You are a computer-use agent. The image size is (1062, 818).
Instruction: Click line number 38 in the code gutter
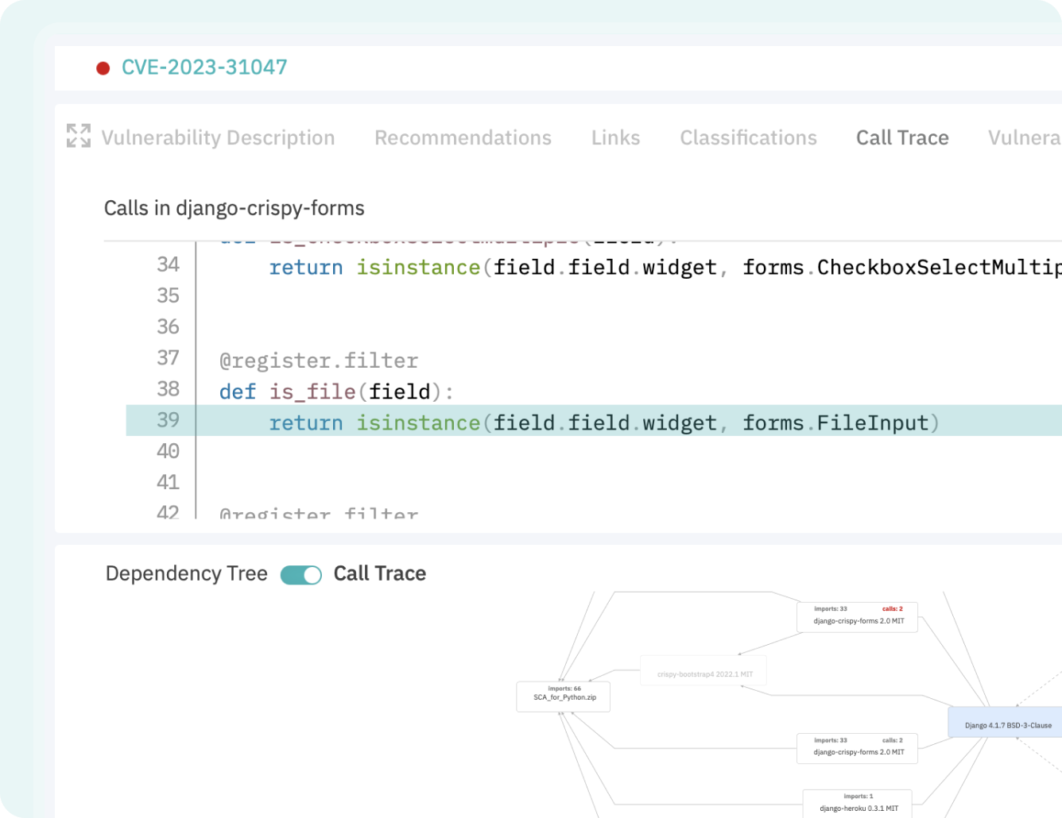click(168, 389)
